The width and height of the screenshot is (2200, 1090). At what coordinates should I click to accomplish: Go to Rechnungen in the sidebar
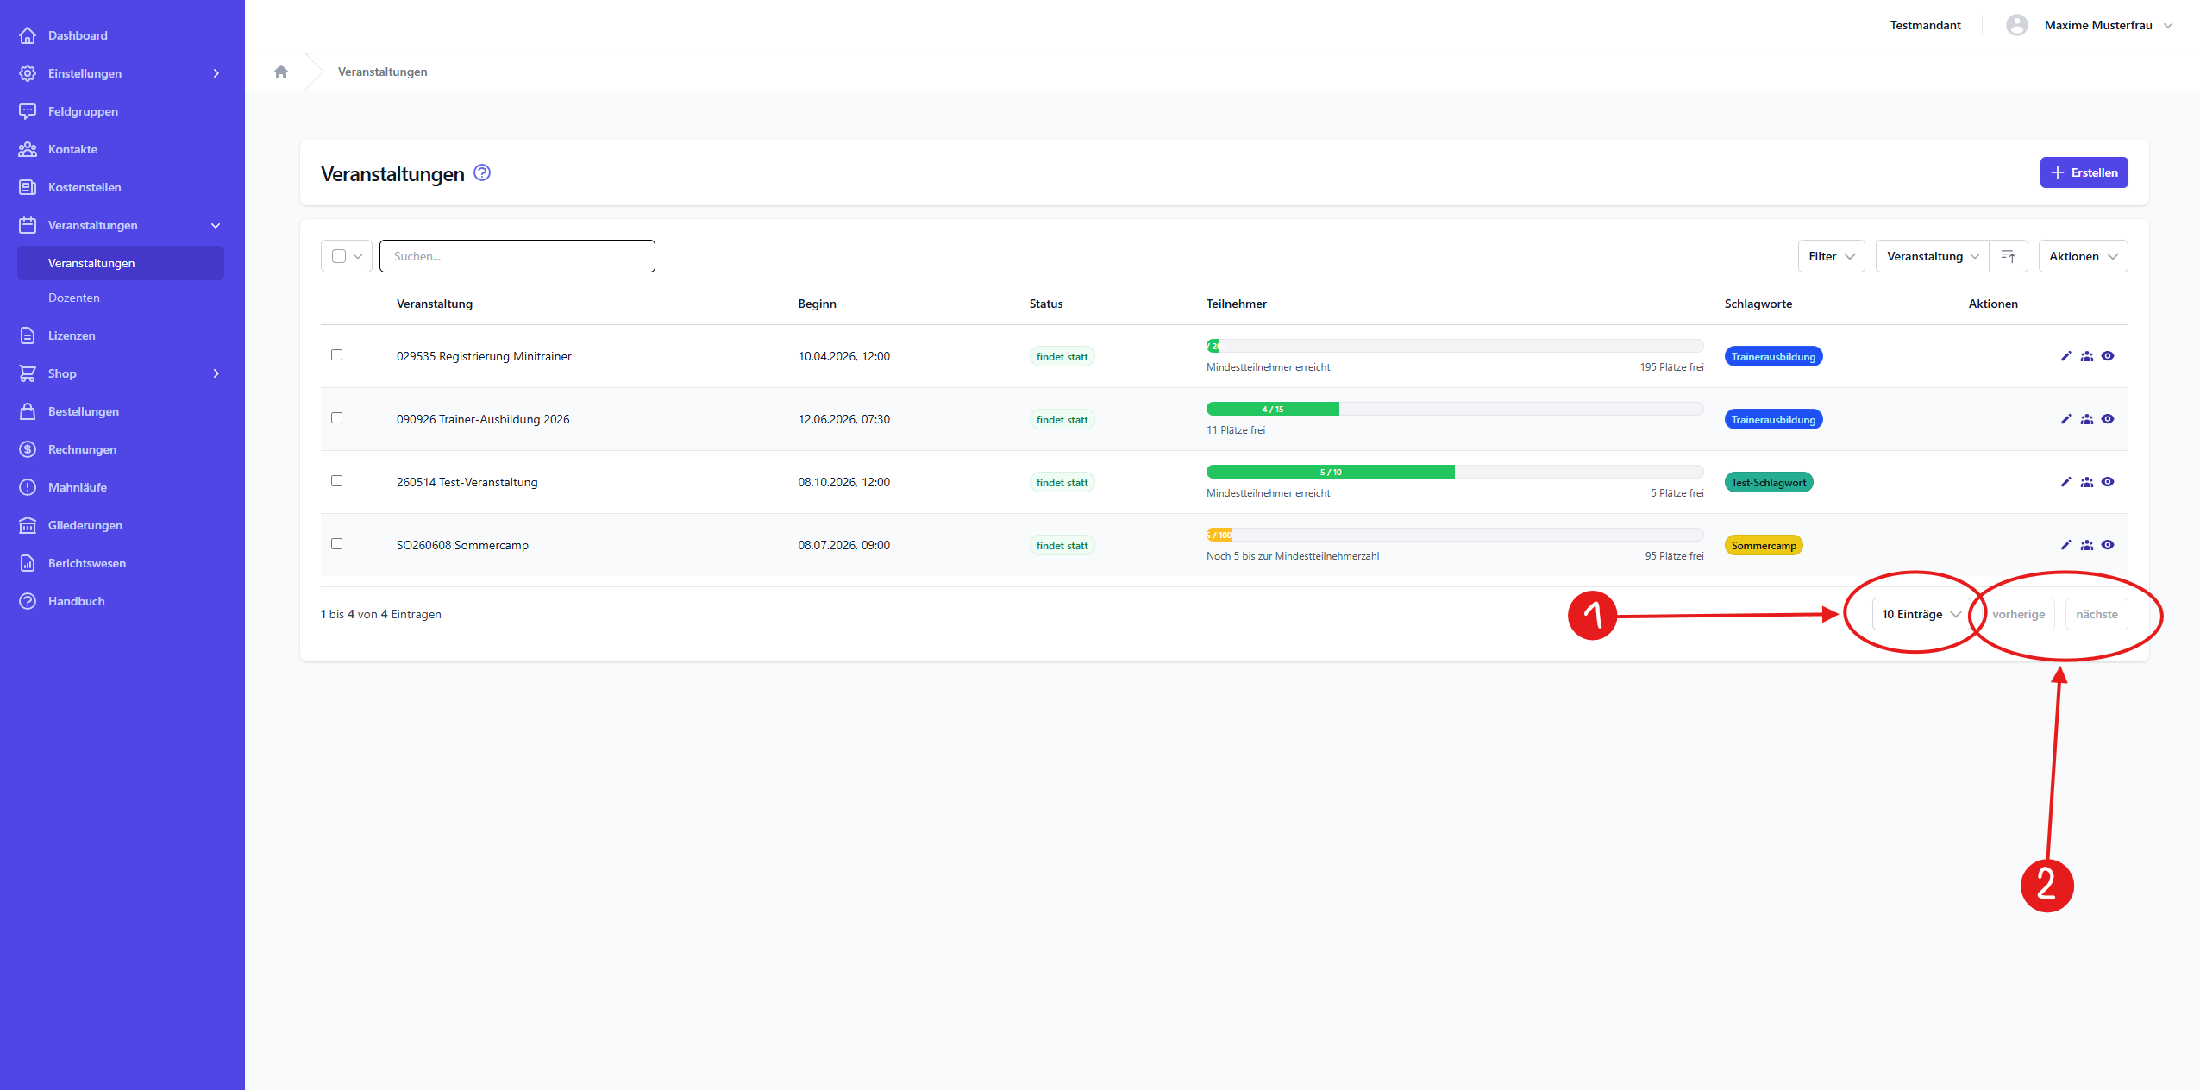point(82,449)
